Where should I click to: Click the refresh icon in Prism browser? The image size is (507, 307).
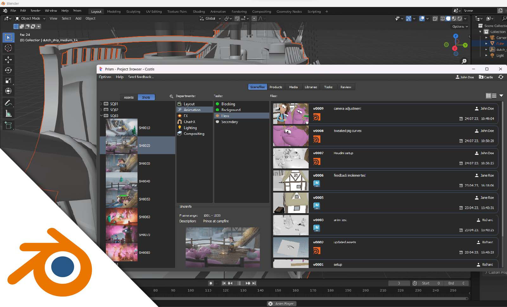point(501,77)
